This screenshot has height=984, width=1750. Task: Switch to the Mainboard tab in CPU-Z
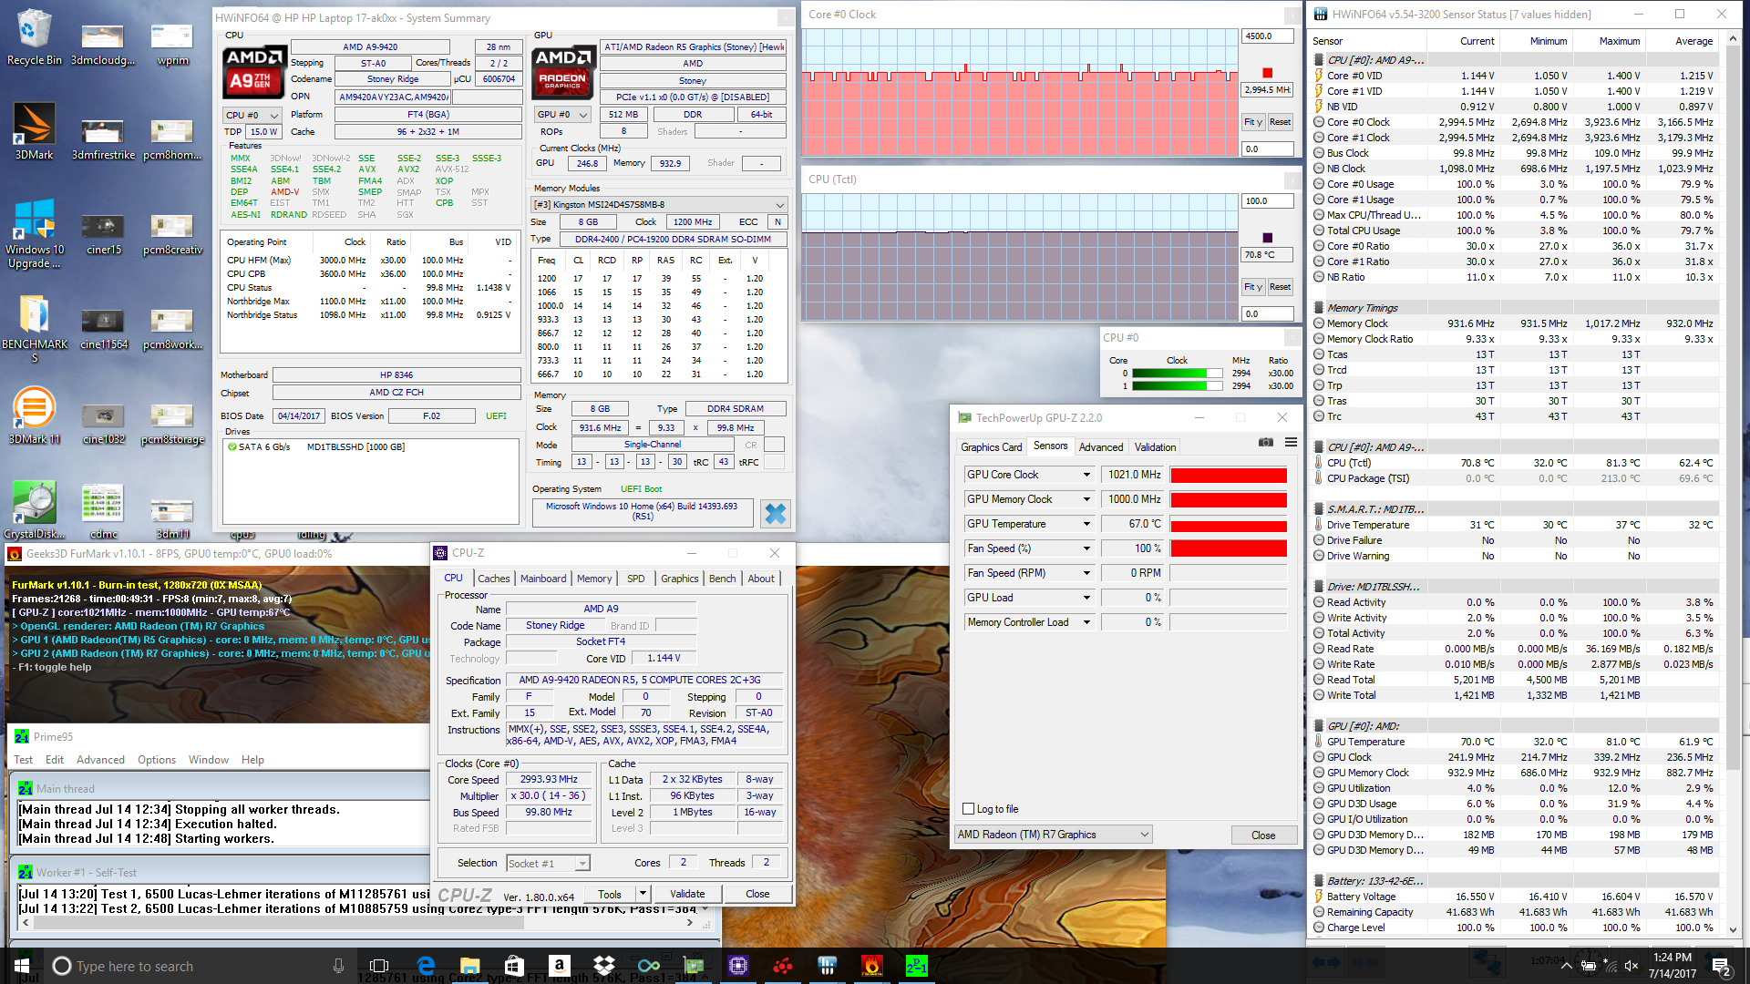tap(543, 579)
